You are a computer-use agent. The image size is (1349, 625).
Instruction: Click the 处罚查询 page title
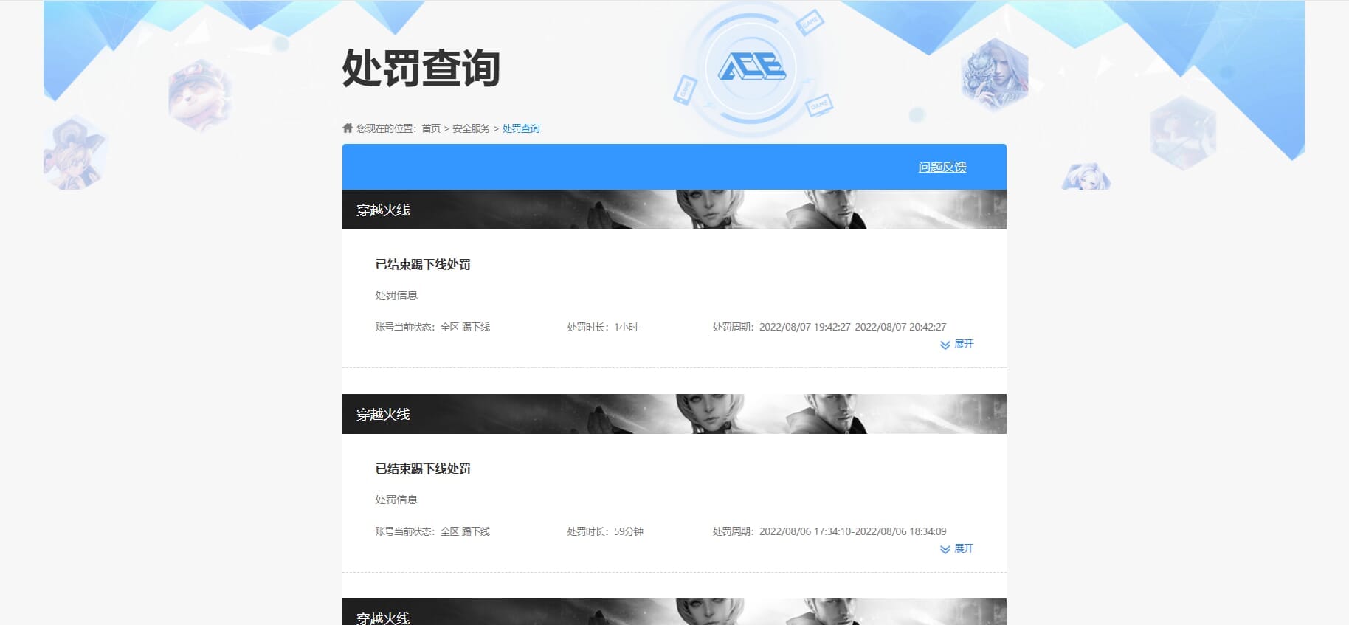pos(421,68)
